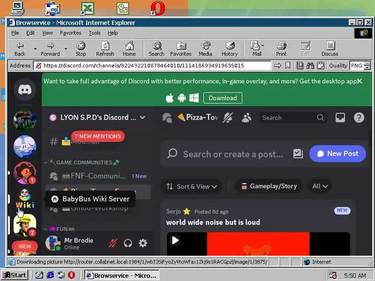The height and width of the screenshot is (281, 375).
Task: Open the Media toolbar button
Action: [x=205, y=49]
